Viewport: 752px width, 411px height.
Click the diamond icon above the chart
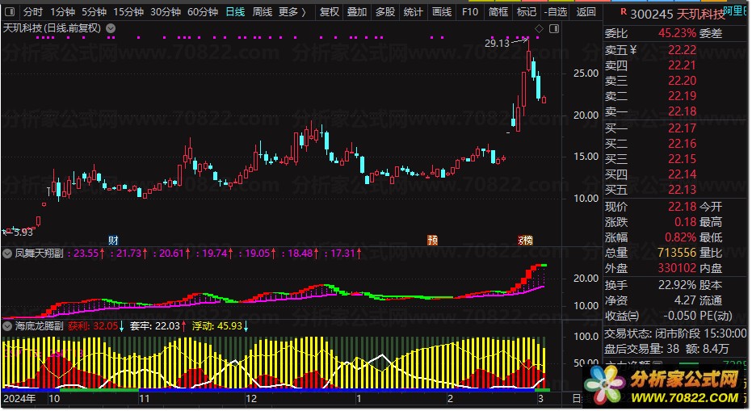tap(539, 29)
